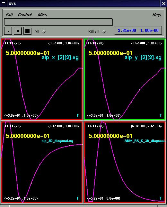This screenshot has width=167, height=207.
Task: Select the ADM_BS_K_3D_diagonal plot window
Action: coord(125,162)
